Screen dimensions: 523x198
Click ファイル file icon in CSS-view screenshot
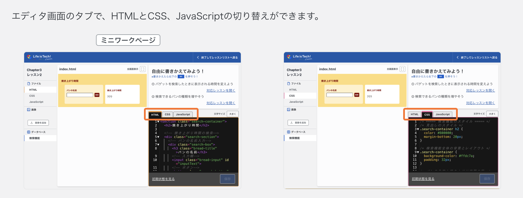(289, 84)
